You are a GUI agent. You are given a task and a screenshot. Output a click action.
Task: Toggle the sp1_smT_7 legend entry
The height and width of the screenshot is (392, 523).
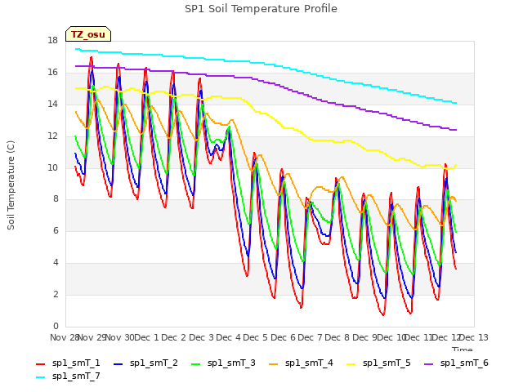[x=68, y=376]
